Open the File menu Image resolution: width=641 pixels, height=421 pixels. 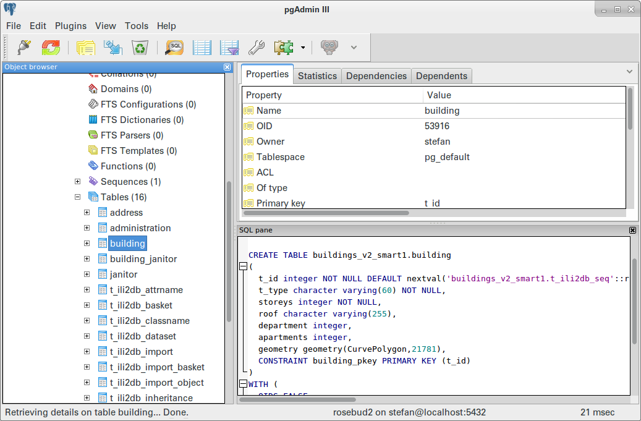click(14, 26)
